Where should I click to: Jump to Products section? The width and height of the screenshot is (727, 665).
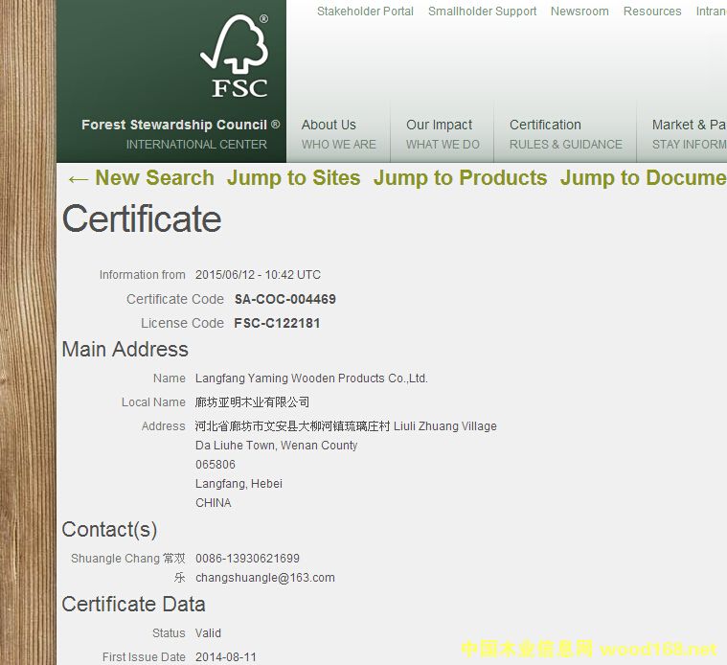pyautogui.click(x=460, y=178)
